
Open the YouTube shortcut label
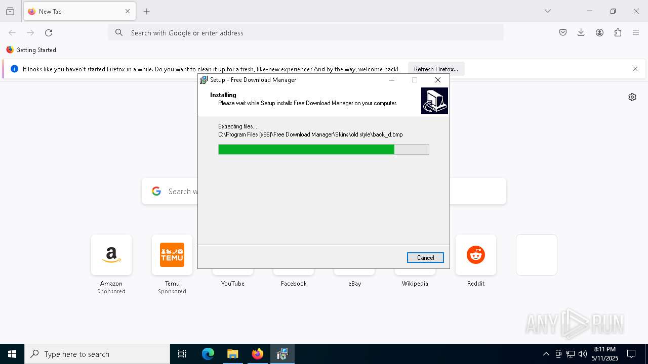(233, 284)
